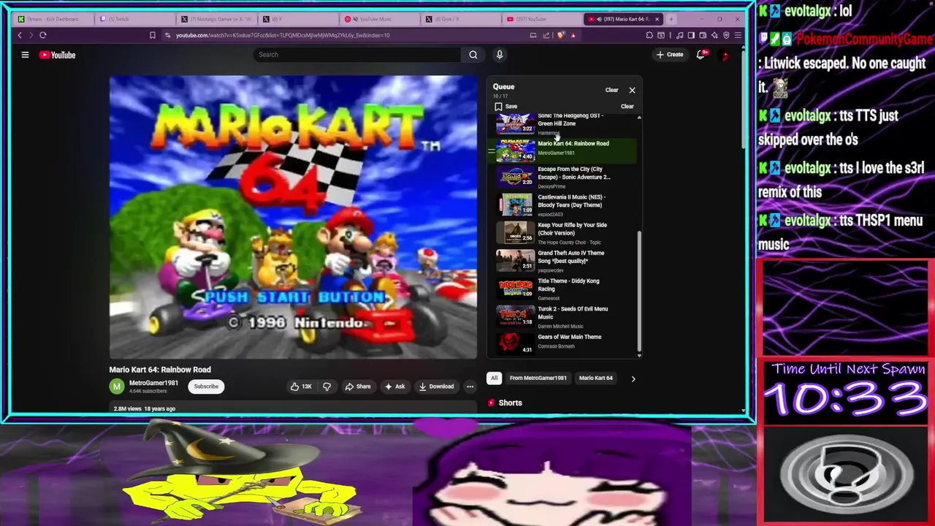
Task: Open a new browser tab with plus
Action: [671, 19]
